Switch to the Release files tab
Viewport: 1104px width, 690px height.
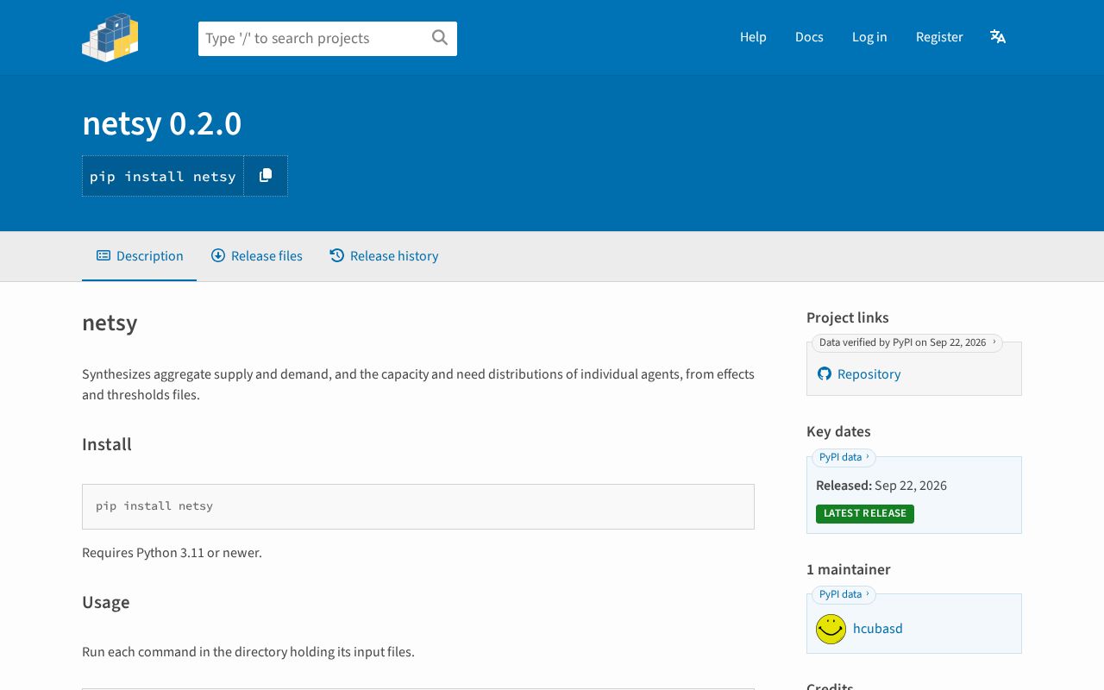[257, 256]
